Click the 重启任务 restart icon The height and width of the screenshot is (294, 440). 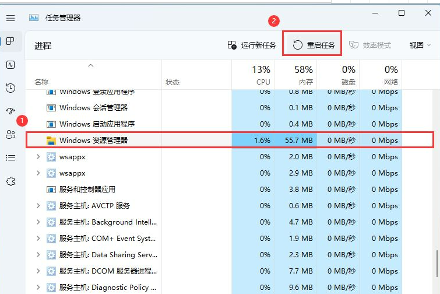tap(297, 45)
